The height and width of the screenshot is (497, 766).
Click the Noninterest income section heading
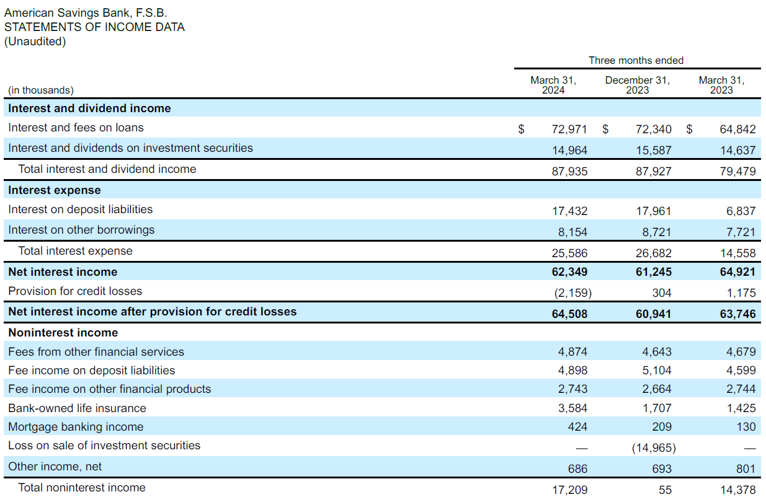point(63,333)
